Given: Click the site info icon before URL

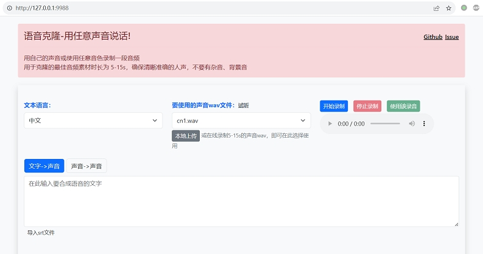Looking at the screenshot, I should 9,8.
